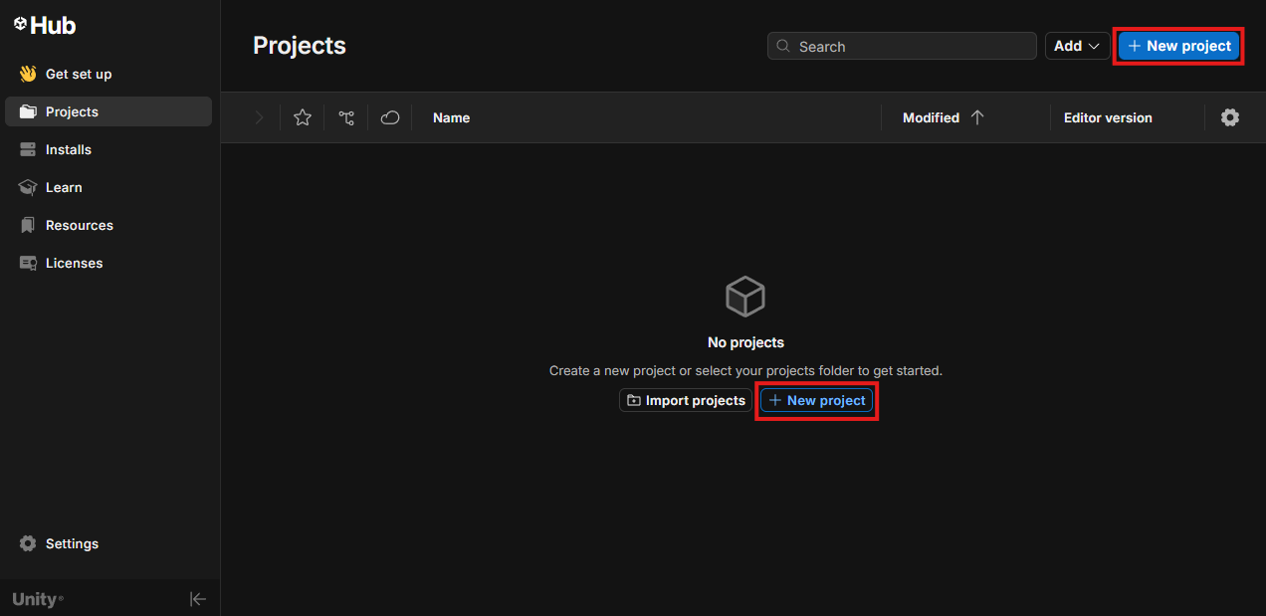Click the blue New project button

(x=1179, y=46)
